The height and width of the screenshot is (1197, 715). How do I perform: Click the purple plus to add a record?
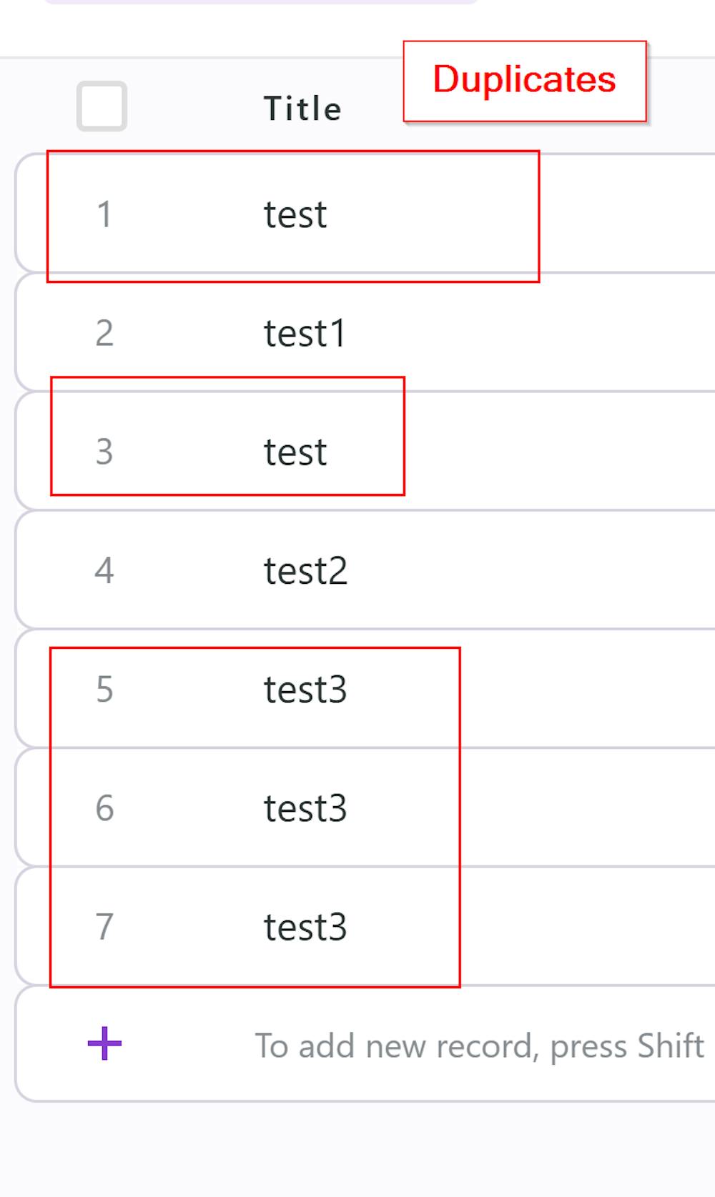(103, 1044)
